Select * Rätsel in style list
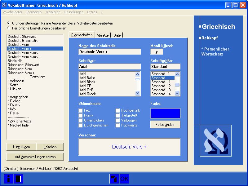 [35, 113]
